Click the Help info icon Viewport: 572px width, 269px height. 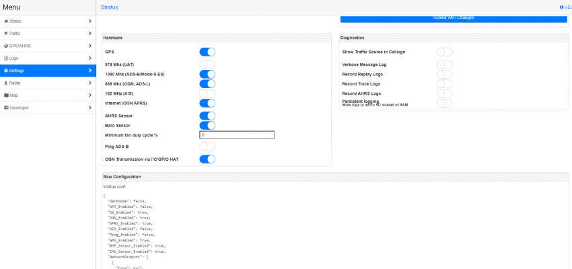click(x=561, y=7)
